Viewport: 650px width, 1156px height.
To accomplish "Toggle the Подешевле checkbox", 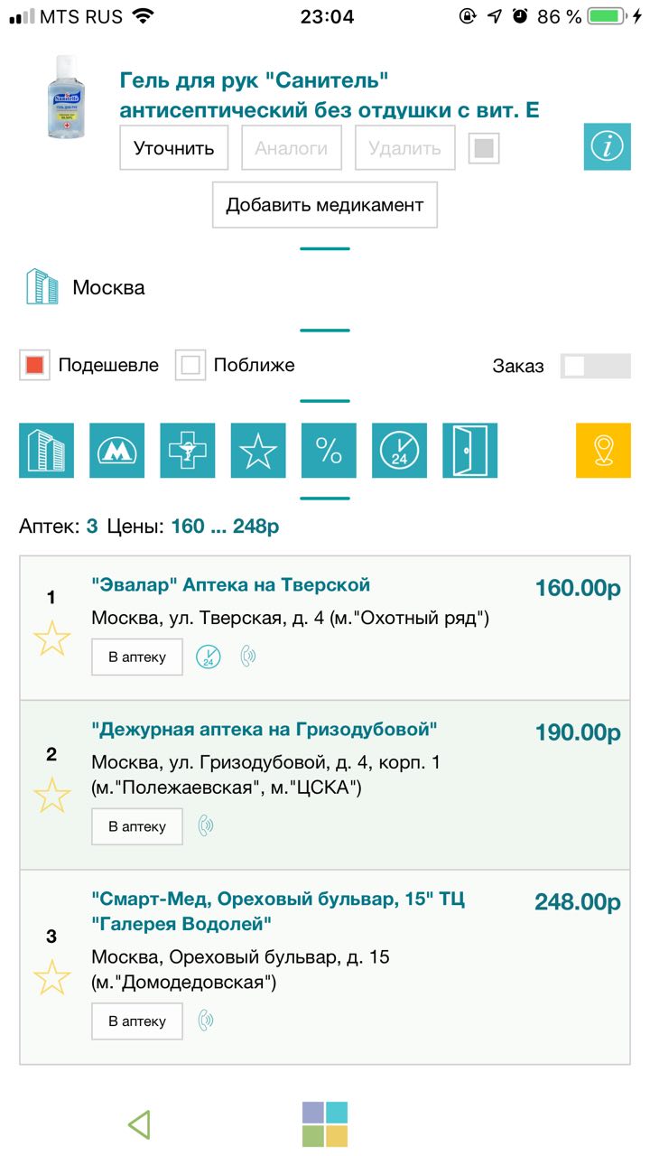I will point(34,366).
